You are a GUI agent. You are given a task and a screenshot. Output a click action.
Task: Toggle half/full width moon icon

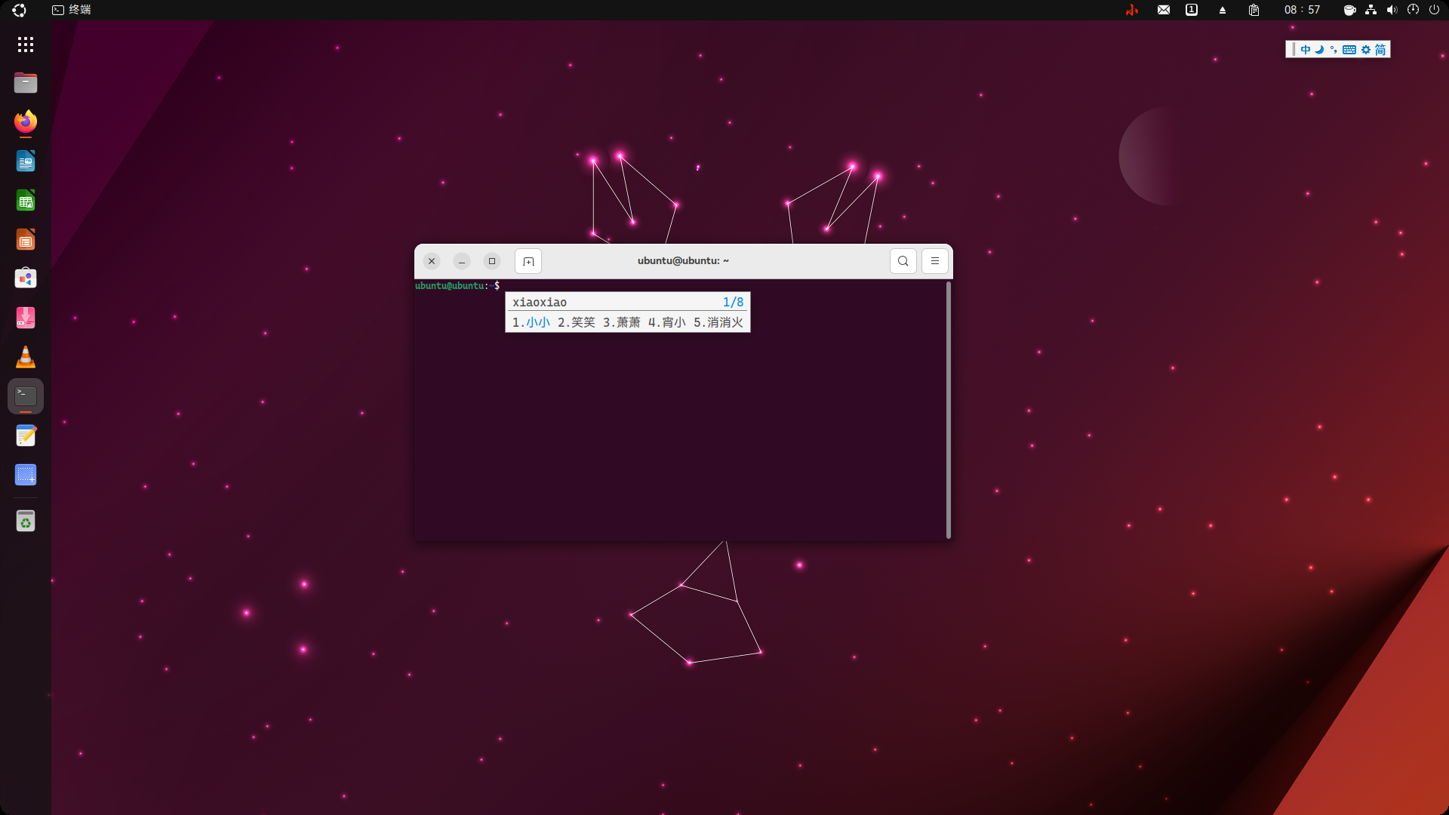pyautogui.click(x=1319, y=50)
